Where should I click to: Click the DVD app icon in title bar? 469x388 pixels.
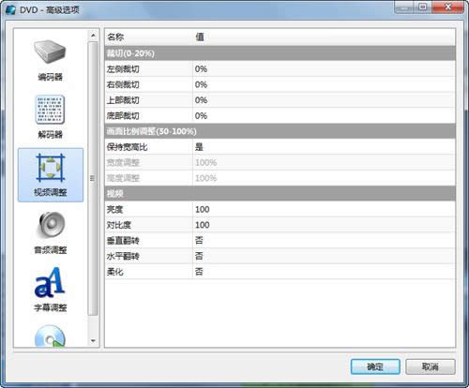[x=11, y=10]
